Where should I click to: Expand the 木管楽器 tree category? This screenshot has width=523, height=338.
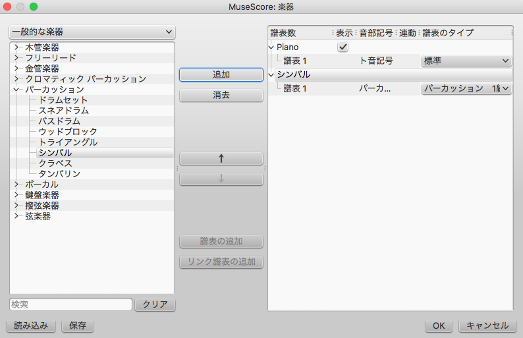[16, 47]
